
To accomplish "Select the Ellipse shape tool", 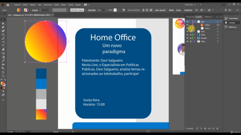I will [3, 35].
